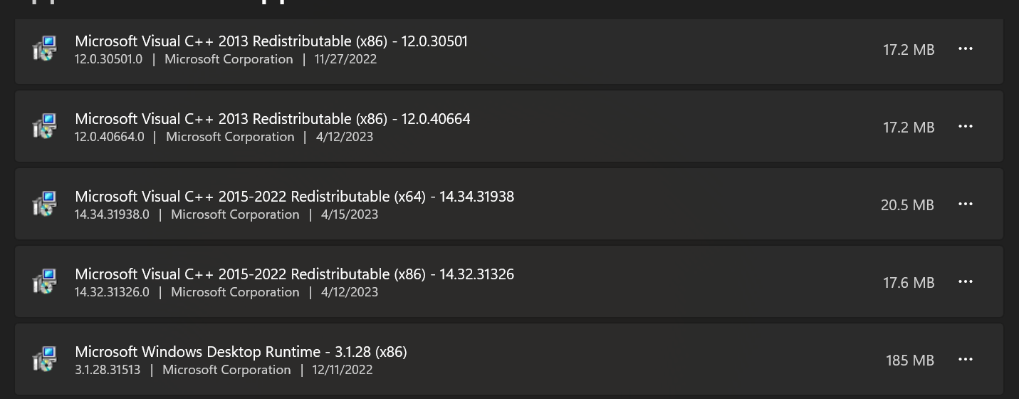Click the 4/15/2023 install date text
This screenshot has width=1019, height=399.
coord(350,214)
